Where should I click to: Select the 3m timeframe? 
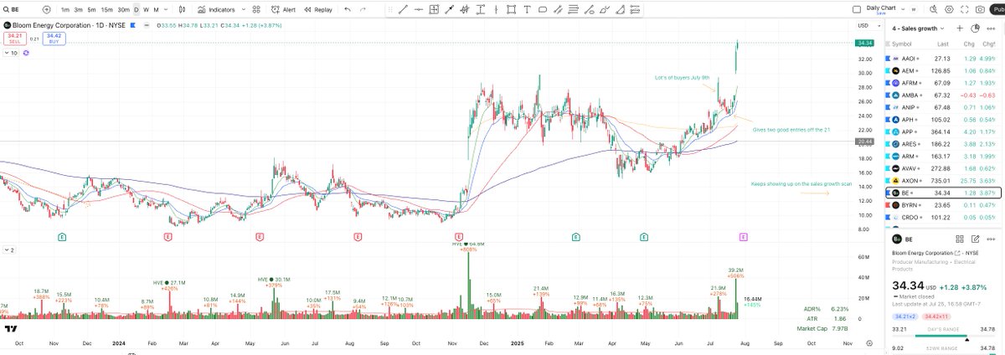point(78,9)
